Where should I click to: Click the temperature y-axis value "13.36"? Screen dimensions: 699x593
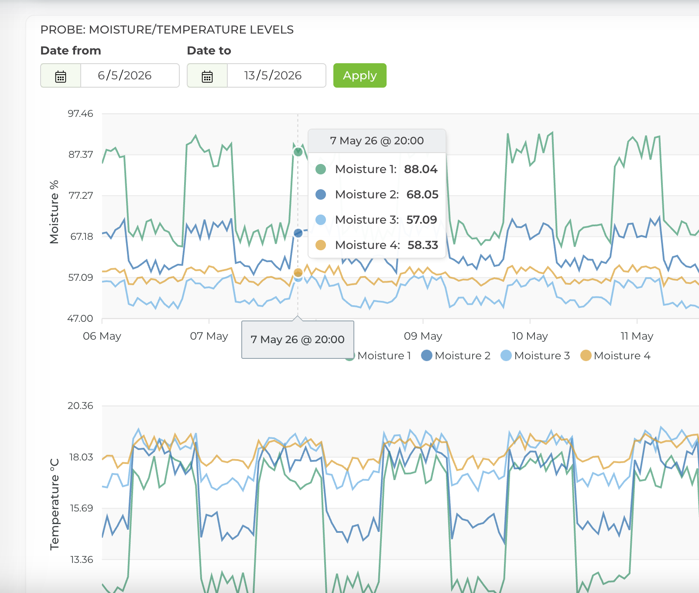coord(82,559)
